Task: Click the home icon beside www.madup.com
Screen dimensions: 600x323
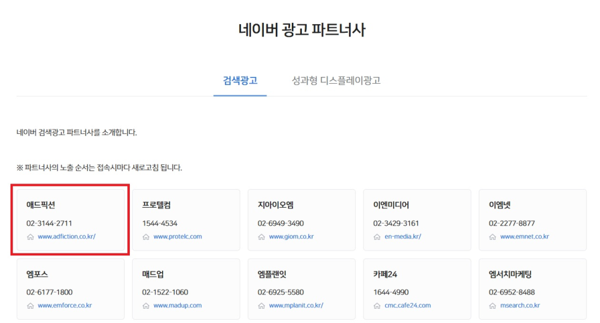Action: coord(146,306)
